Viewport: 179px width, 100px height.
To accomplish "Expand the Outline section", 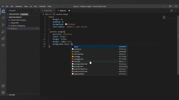I will (12, 95).
